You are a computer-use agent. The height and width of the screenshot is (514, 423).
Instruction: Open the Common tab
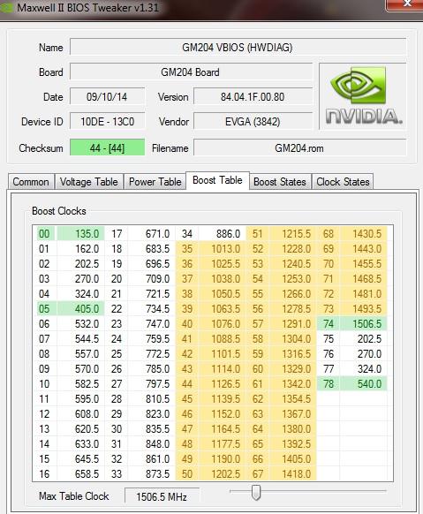(x=31, y=182)
